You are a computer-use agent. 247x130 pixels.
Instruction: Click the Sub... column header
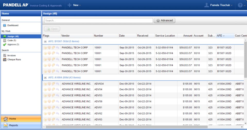pos(211,36)
